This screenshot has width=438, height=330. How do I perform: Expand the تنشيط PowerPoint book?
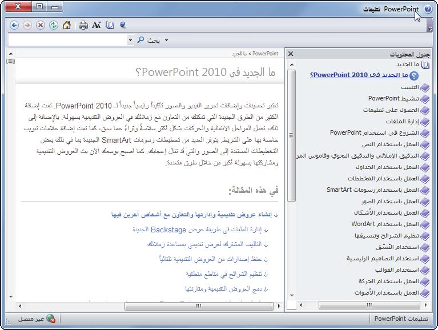click(425, 99)
